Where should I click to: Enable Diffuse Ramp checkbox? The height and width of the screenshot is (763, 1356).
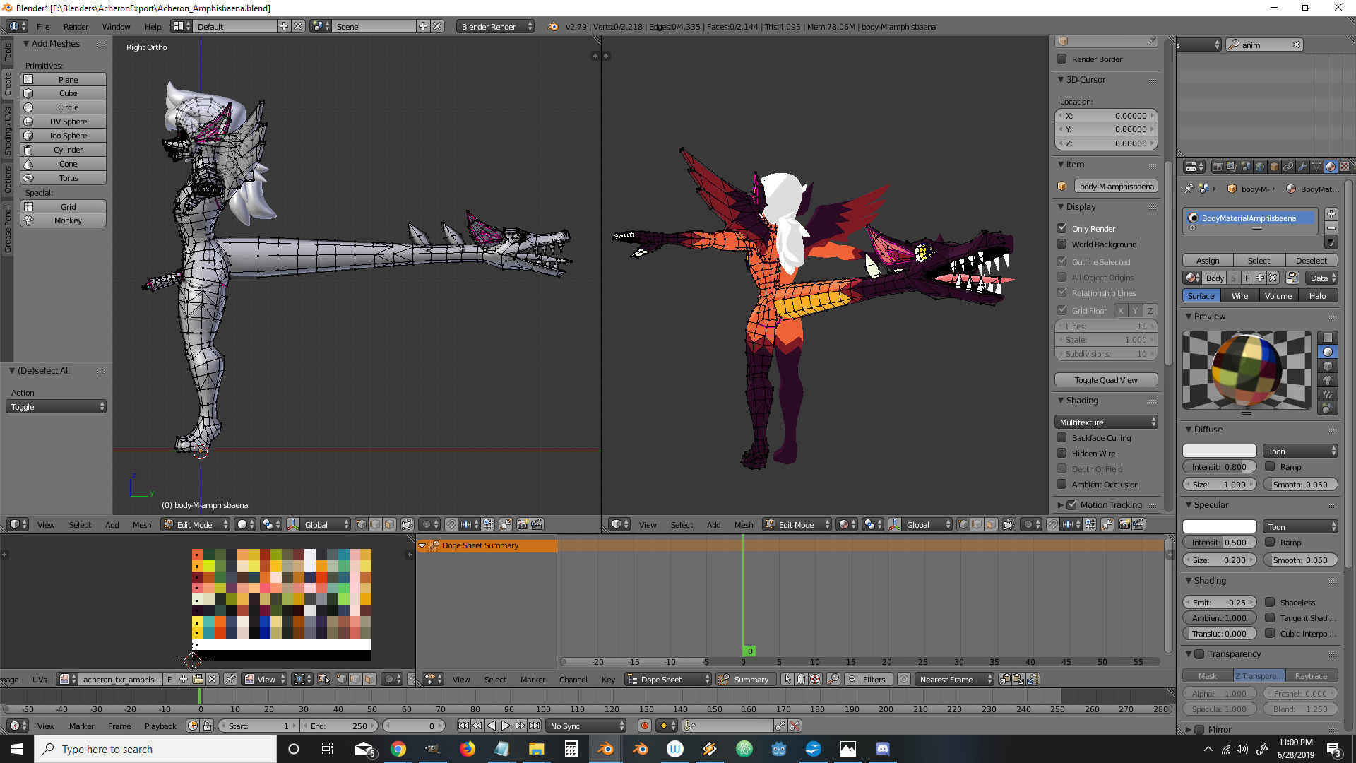[x=1270, y=466]
